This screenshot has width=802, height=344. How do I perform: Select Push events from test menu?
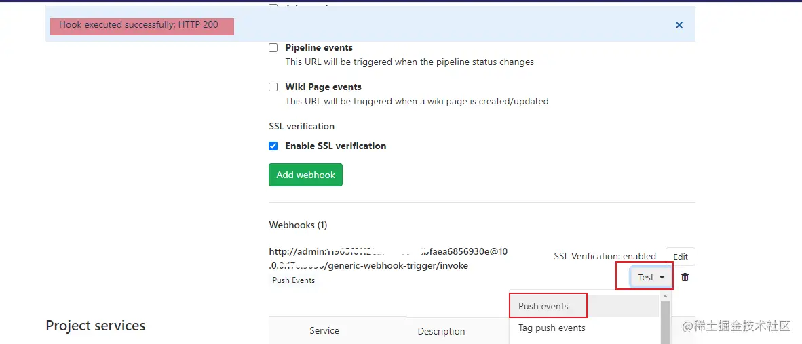coord(543,306)
